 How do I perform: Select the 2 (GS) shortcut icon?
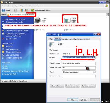(67, 20)
